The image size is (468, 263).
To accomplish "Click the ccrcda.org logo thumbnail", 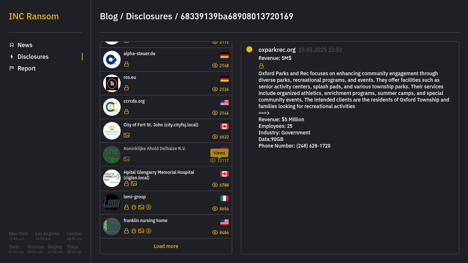I will coord(112,107).
